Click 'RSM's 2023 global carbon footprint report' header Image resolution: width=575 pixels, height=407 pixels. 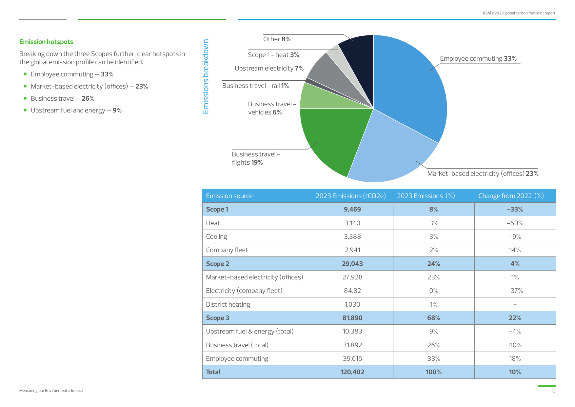click(x=519, y=13)
